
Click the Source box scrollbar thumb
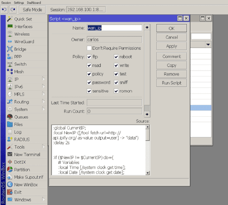148,135
